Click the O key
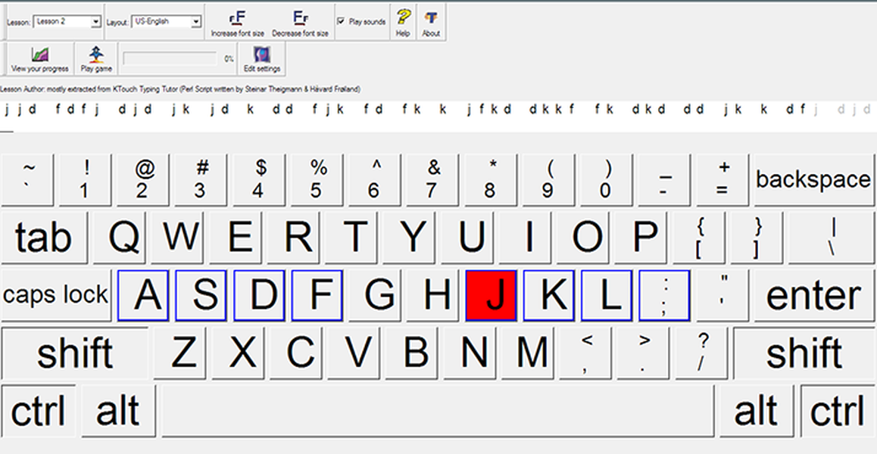 click(583, 238)
